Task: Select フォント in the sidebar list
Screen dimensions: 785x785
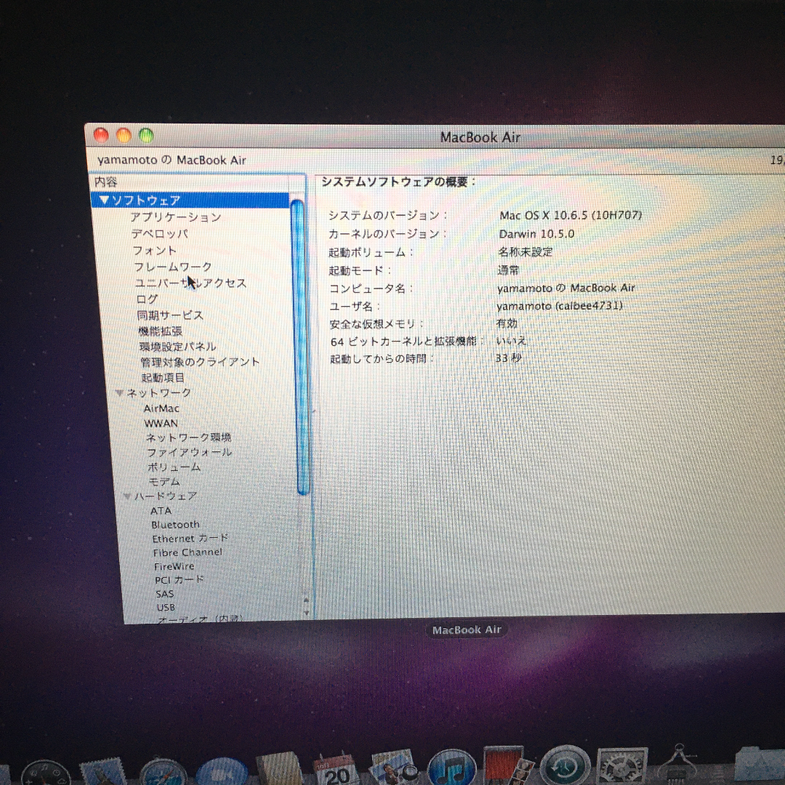Action: [x=154, y=251]
